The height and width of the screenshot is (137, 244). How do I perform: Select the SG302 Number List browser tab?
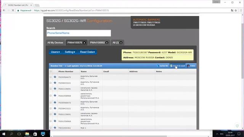point(18,5)
